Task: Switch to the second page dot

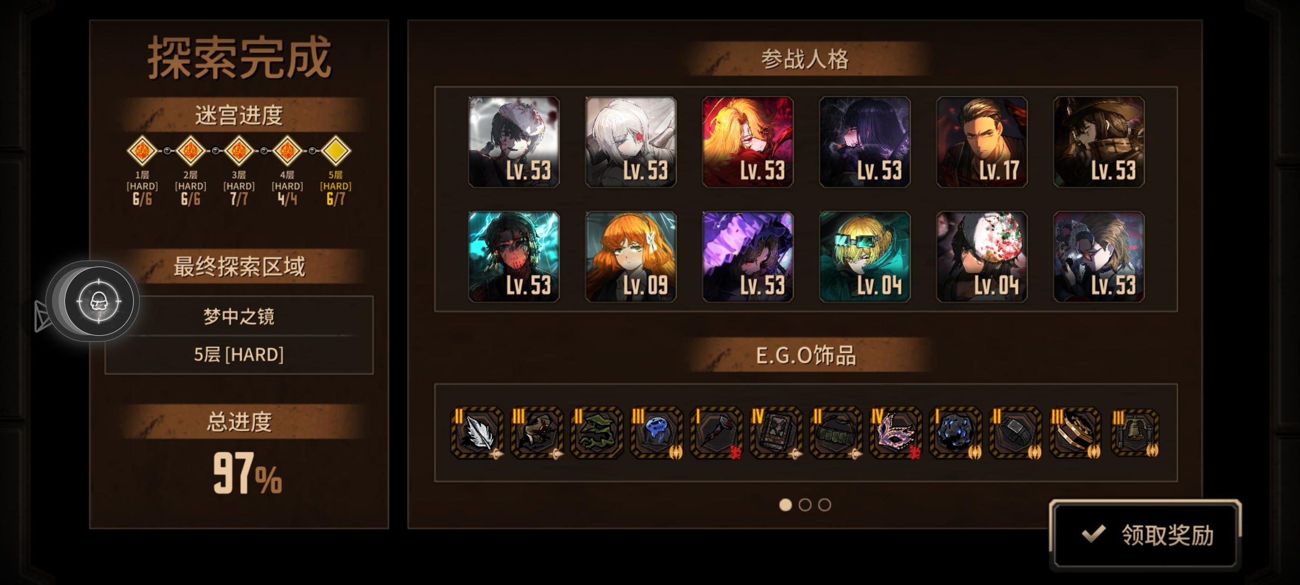Action: pyautogui.click(x=805, y=505)
